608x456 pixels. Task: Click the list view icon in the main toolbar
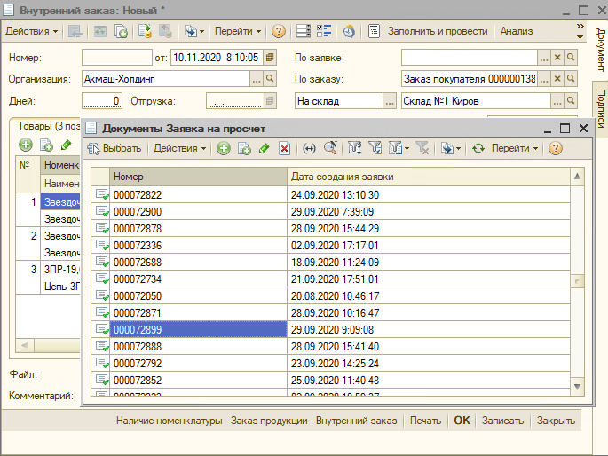[304, 31]
